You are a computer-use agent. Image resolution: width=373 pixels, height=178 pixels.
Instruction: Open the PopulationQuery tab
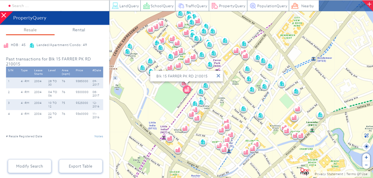pyautogui.click(x=269, y=6)
